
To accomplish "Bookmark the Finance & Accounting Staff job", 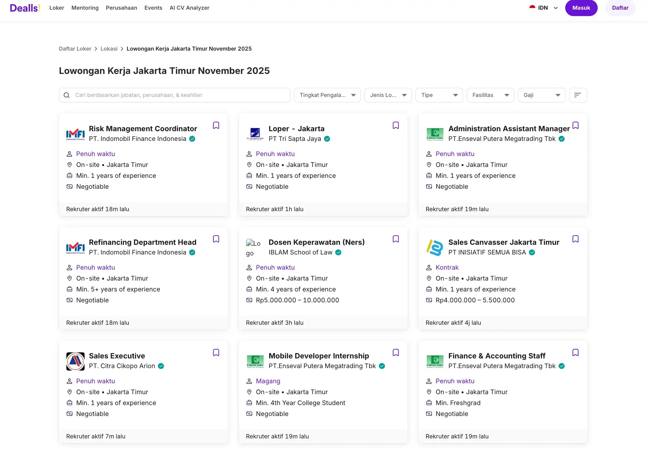I will (x=575, y=353).
